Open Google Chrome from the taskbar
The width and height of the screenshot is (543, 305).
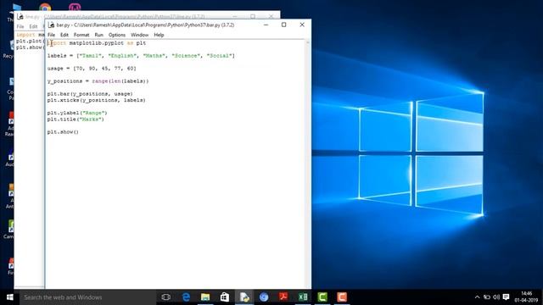pos(264,297)
